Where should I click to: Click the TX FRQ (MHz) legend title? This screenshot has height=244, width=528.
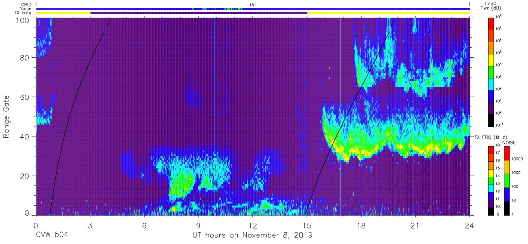491,137
